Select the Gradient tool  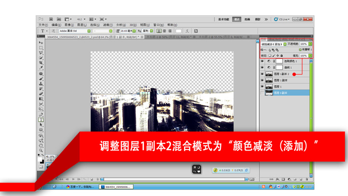click(x=41, y=99)
